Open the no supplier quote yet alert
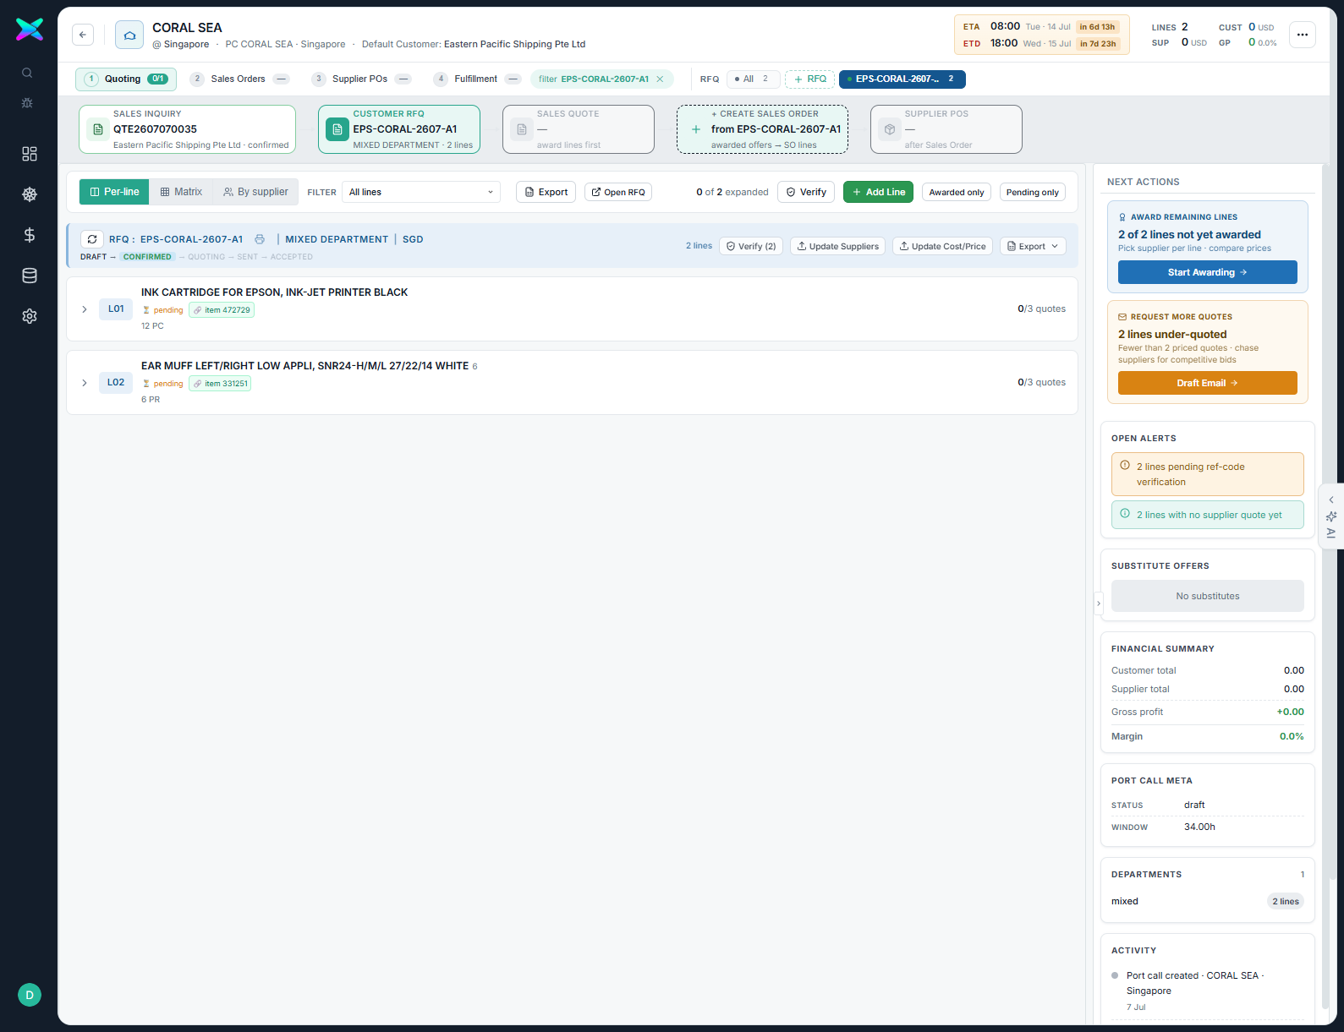 point(1207,515)
